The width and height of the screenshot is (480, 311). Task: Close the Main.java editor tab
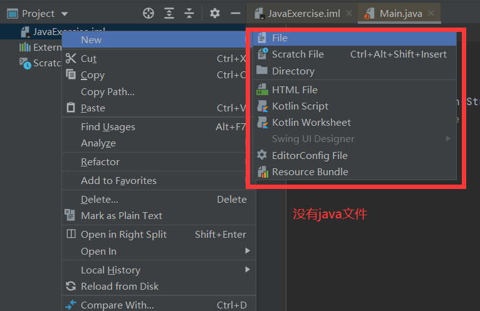(431, 13)
